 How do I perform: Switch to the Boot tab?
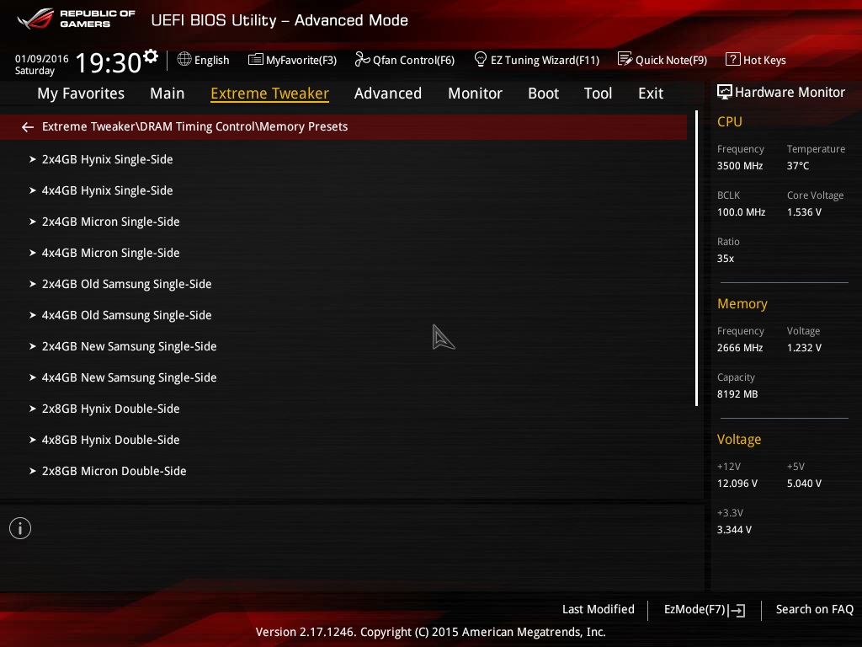click(543, 94)
